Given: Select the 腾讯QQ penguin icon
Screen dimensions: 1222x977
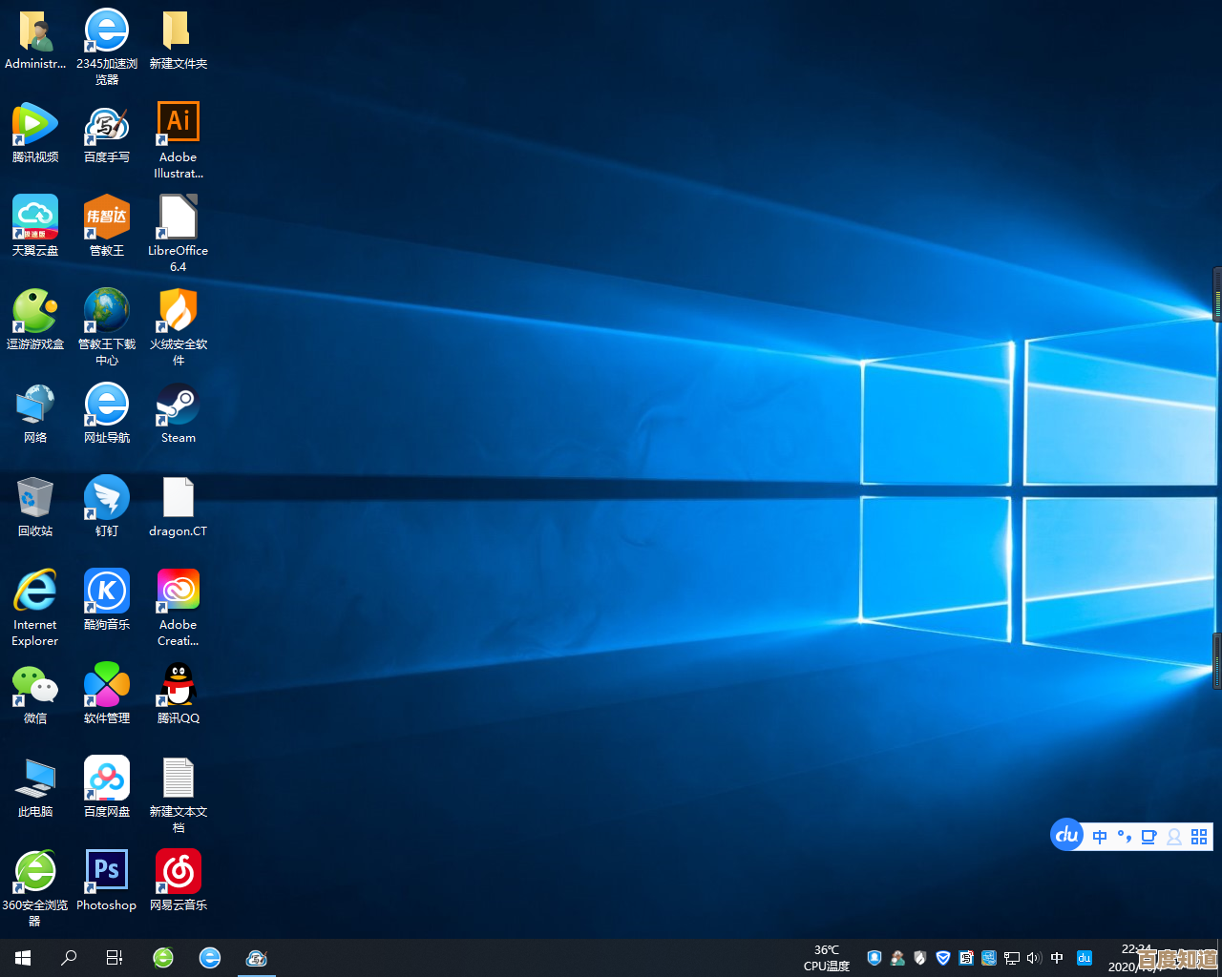Looking at the screenshot, I should pyautogui.click(x=178, y=685).
